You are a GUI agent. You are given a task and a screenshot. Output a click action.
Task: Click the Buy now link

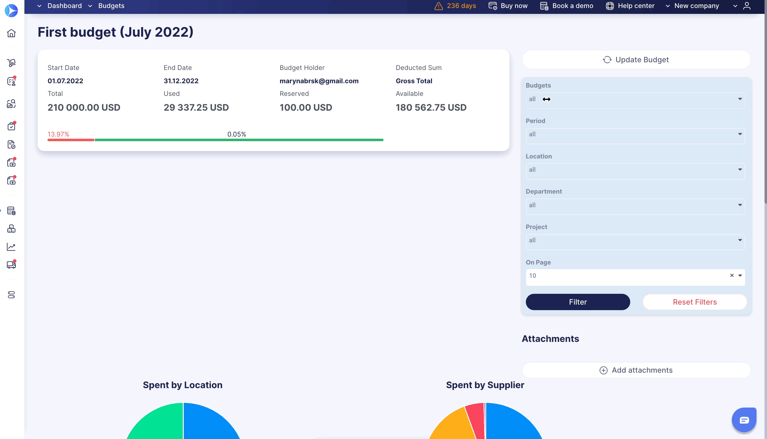point(514,6)
